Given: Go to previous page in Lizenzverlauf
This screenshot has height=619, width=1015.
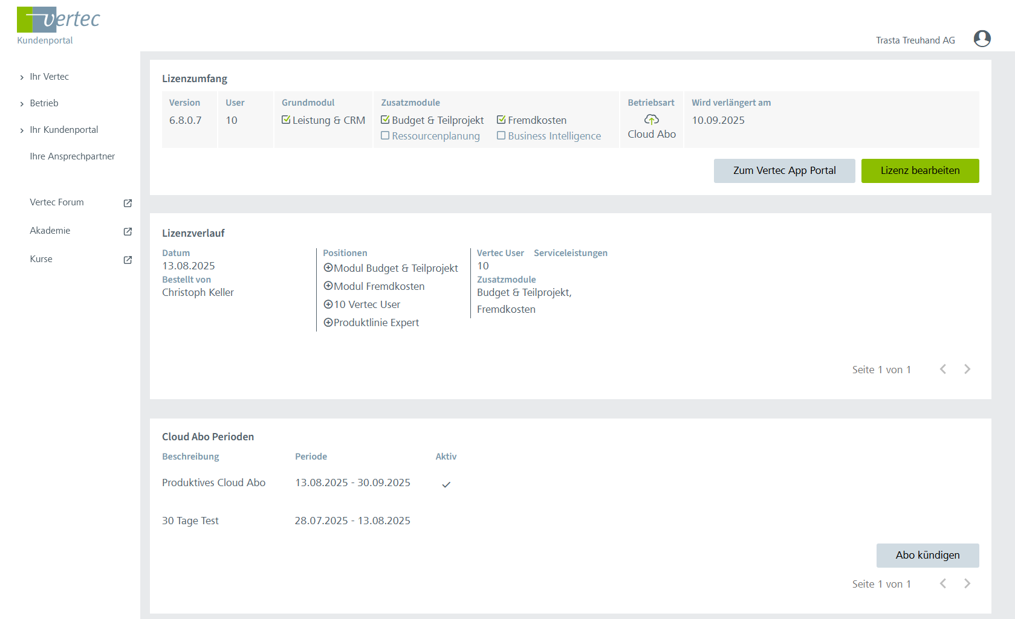Looking at the screenshot, I should (x=943, y=369).
